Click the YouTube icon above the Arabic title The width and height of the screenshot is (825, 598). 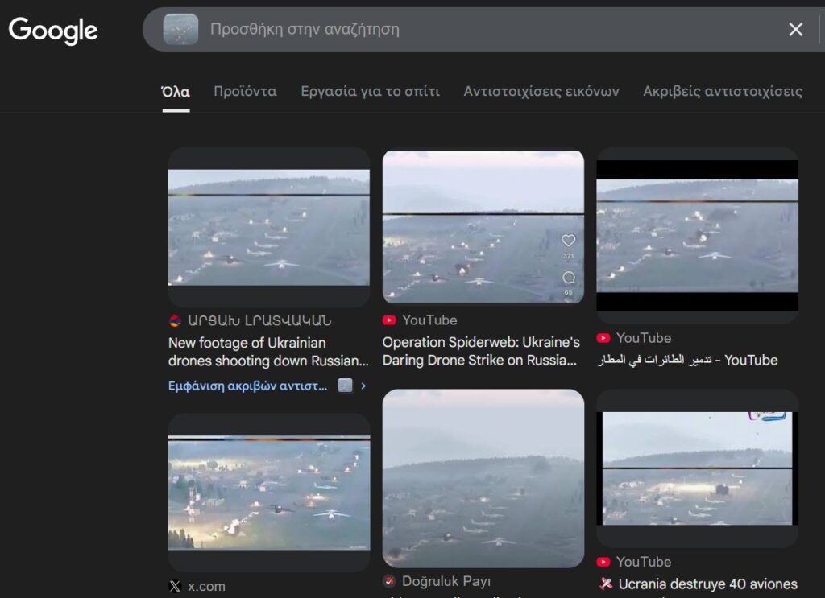pyautogui.click(x=603, y=338)
